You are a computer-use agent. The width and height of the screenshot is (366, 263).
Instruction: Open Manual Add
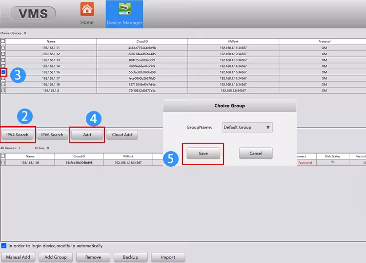[x=18, y=257]
